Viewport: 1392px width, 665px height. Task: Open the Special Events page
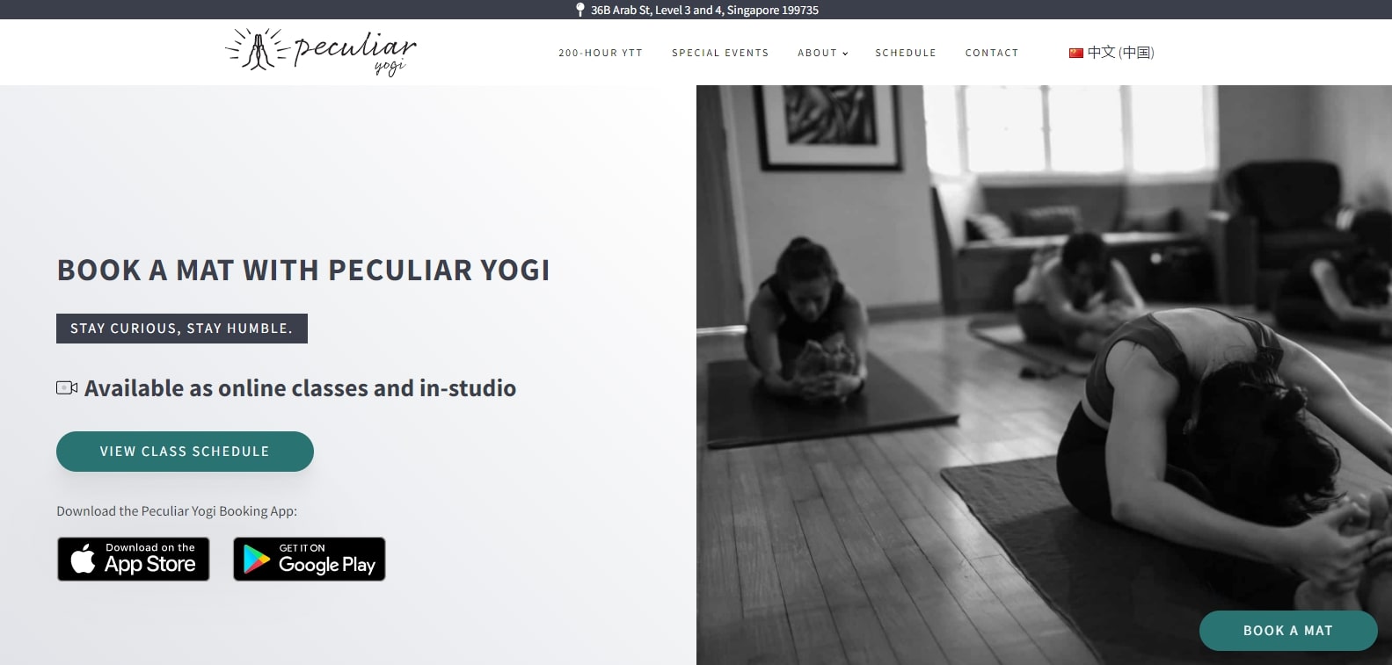point(720,53)
